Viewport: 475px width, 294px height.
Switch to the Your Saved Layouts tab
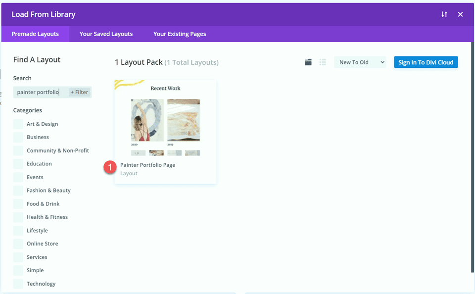pyautogui.click(x=106, y=34)
